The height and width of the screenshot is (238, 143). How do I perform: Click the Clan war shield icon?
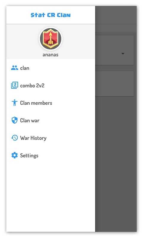pos(15,120)
